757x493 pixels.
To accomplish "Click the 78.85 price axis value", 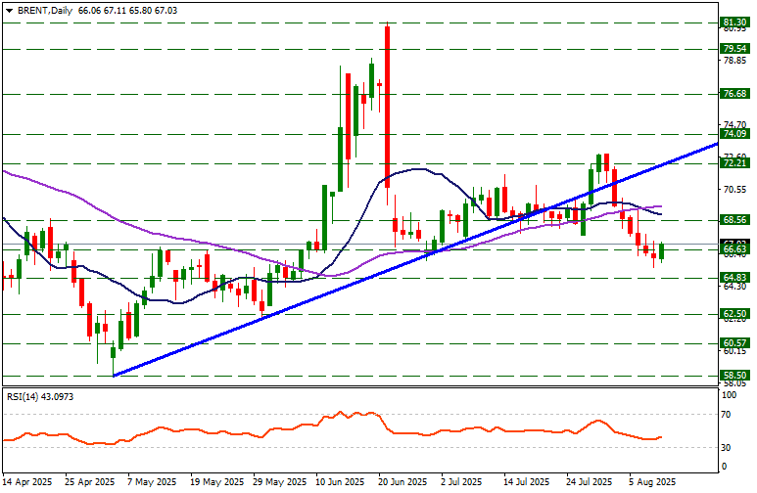I will (x=733, y=61).
